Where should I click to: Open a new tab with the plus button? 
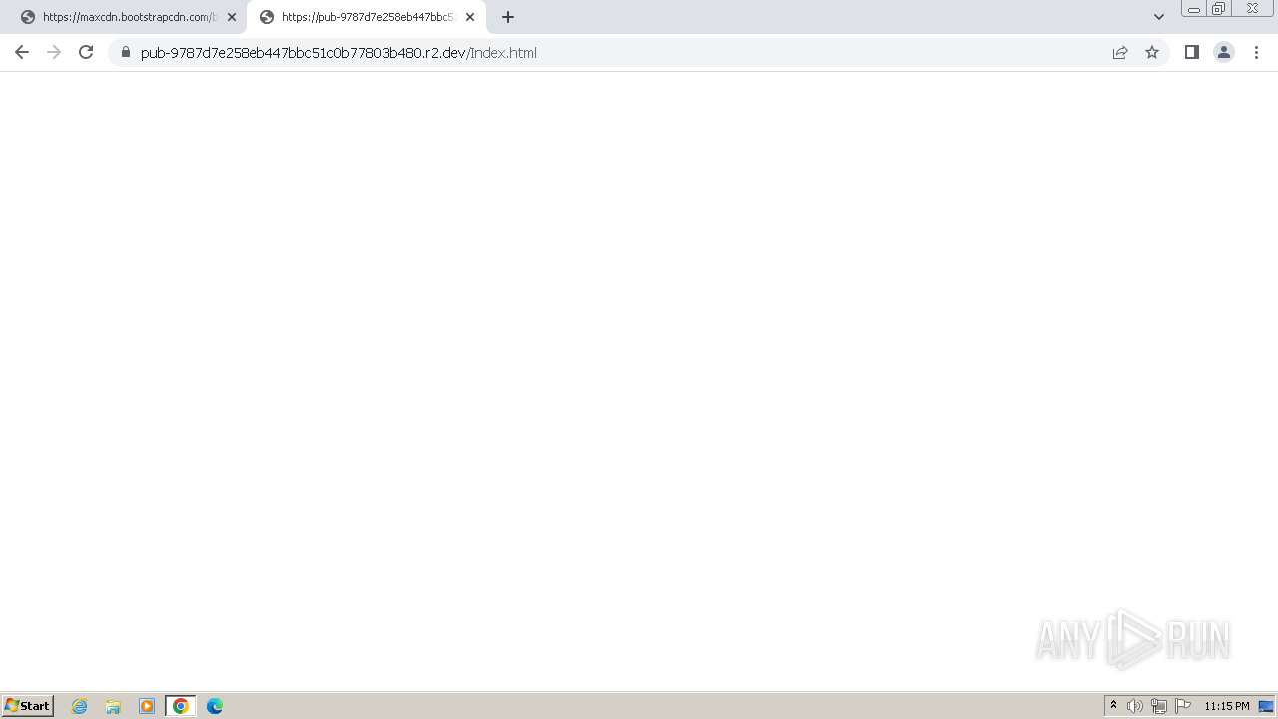pos(508,17)
